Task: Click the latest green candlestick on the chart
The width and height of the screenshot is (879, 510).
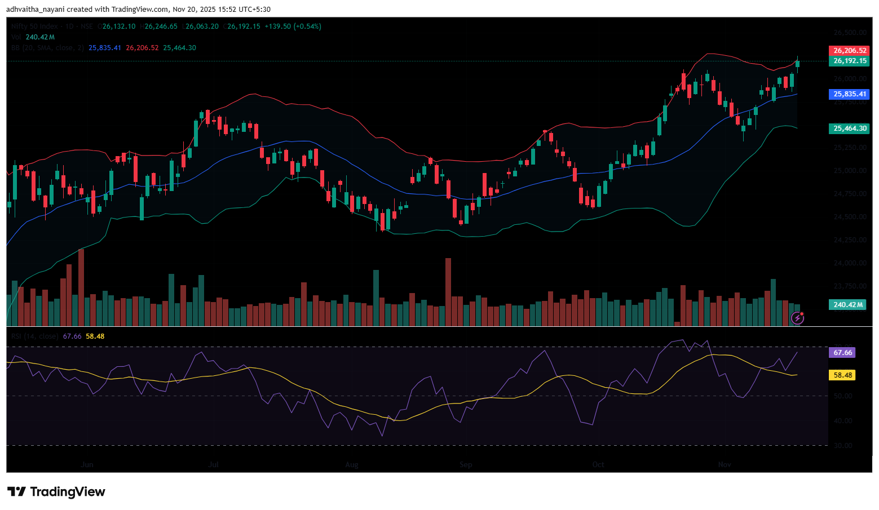Action: (x=797, y=64)
